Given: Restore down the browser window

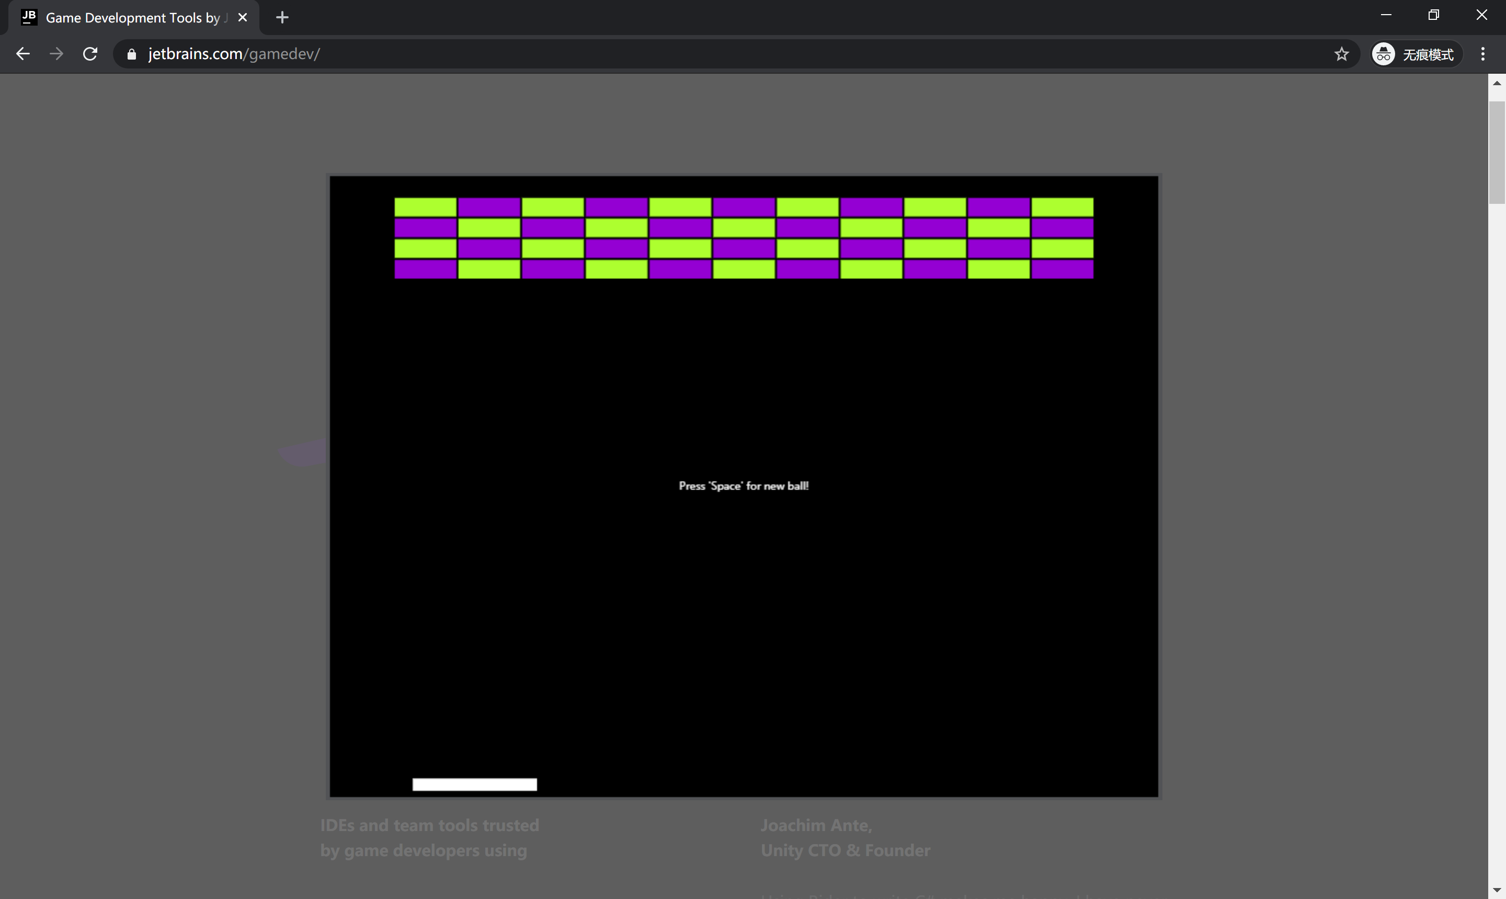Looking at the screenshot, I should pos(1433,15).
